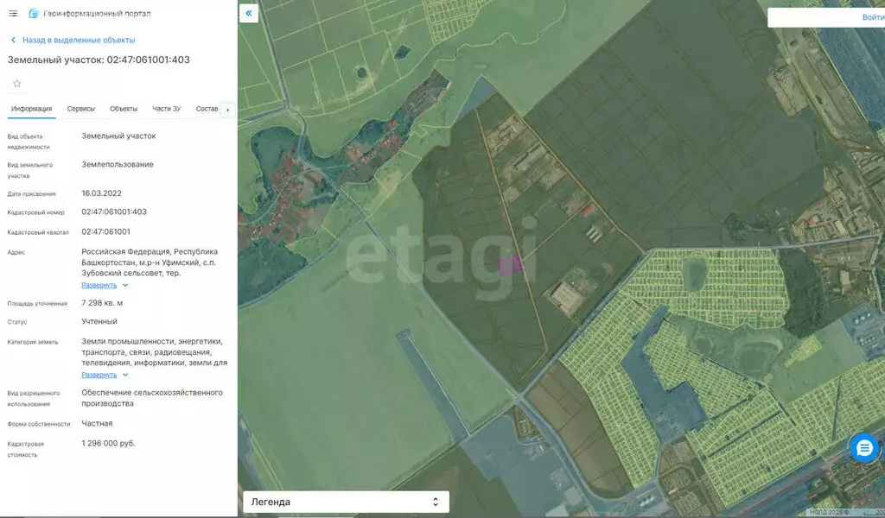Viewport: 885px width, 518px height.
Task: Select the Информация tab
Action: tap(31, 109)
